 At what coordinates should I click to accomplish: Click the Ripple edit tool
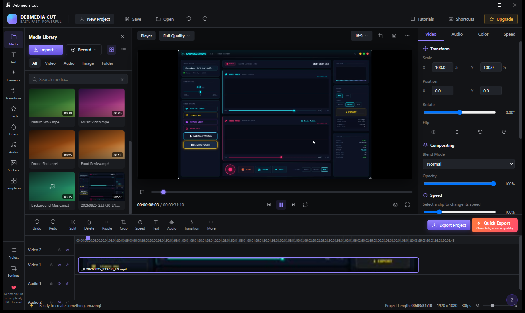click(107, 225)
